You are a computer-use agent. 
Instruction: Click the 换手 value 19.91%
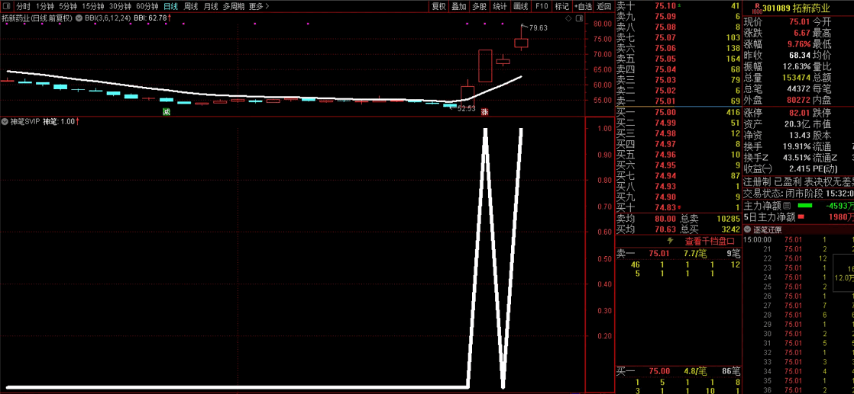(x=795, y=146)
